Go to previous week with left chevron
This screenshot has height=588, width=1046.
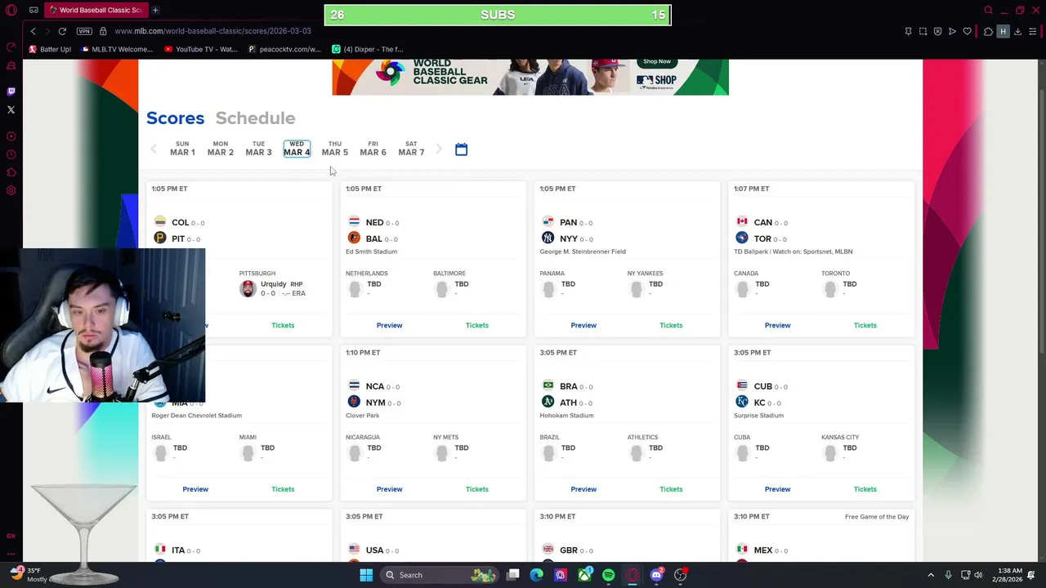(154, 149)
